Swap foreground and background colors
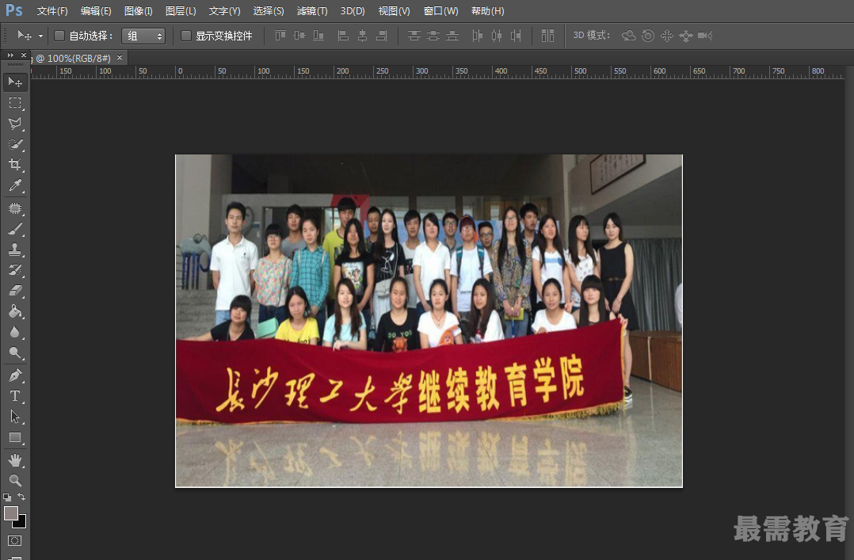This screenshot has width=854, height=560. click(21, 497)
